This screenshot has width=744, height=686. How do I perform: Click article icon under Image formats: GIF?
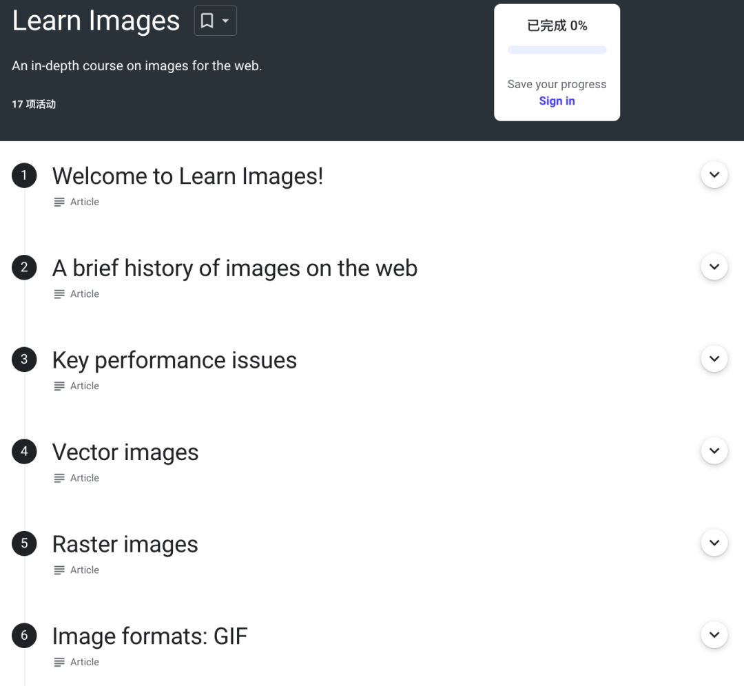59,663
